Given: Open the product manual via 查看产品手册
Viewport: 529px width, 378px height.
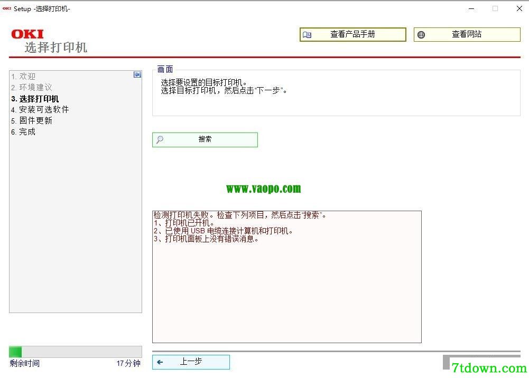Looking at the screenshot, I should [352, 34].
